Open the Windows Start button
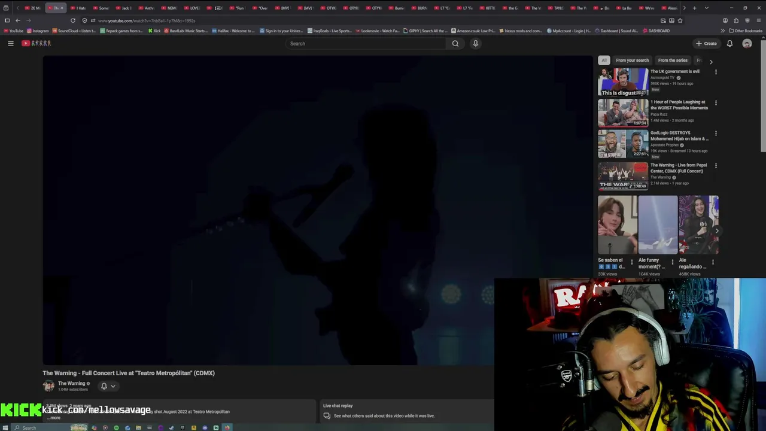Image resolution: width=766 pixels, height=431 pixels. [7, 427]
